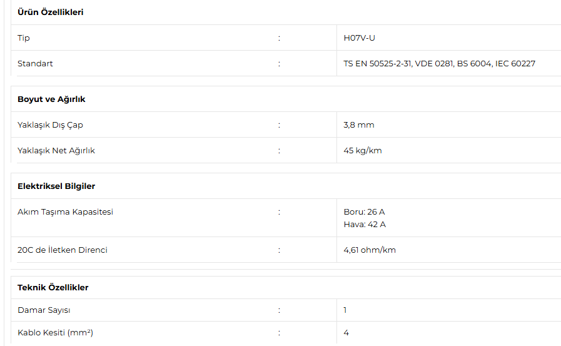Select the Yaklaşık Dış Çap label
The width and height of the screenshot is (561, 346).
tap(50, 125)
